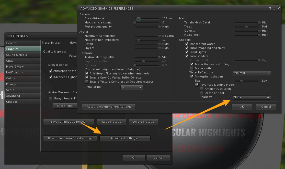The height and width of the screenshot is (169, 285).
Task: Open help for Advanced Graphics Preferences
Action: [x=270, y=8]
